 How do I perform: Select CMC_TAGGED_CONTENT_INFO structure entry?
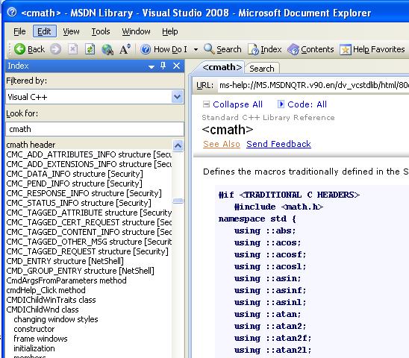(89, 232)
